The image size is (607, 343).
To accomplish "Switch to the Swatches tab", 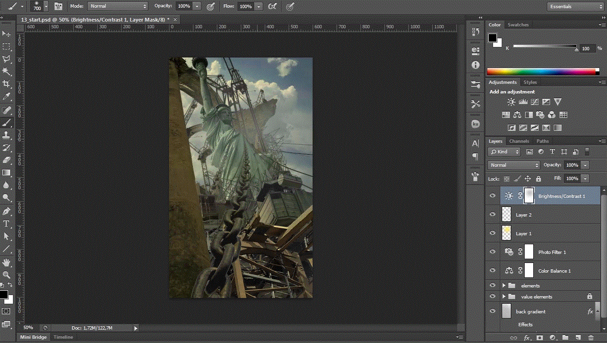I will [518, 24].
